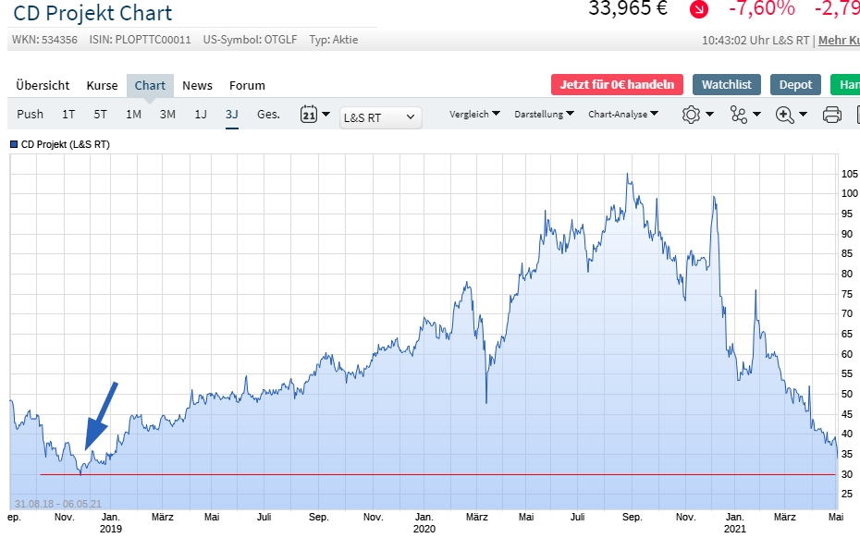
Task: Click the red price-down arrow icon
Action: [699, 9]
